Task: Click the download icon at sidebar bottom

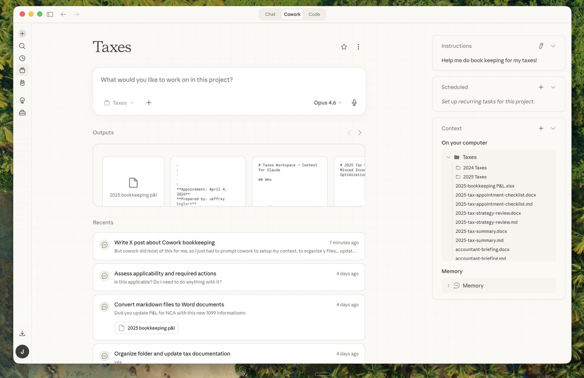Action: (x=22, y=333)
